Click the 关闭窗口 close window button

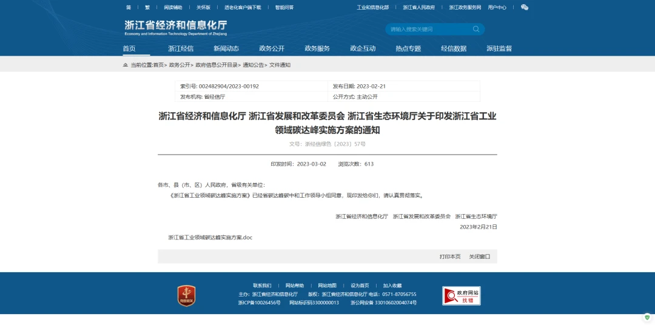point(479,256)
